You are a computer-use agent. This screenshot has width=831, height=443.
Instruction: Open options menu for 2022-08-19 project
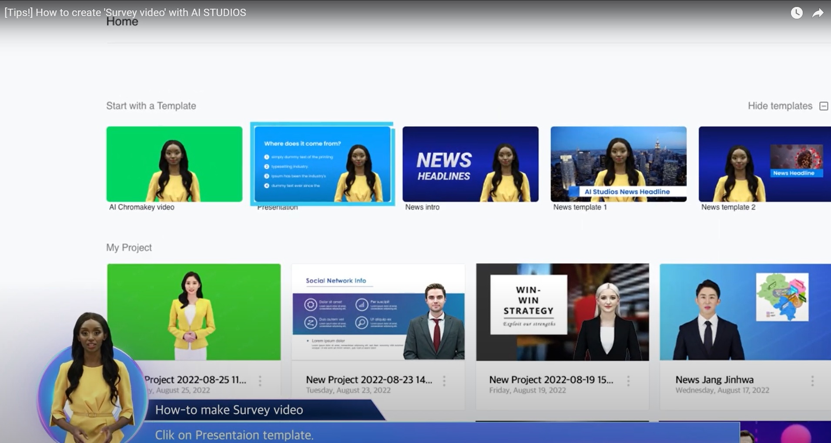coord(628,381)
